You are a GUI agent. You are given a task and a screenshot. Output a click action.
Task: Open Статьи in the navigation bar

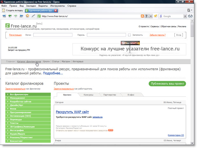pos(56,61)
